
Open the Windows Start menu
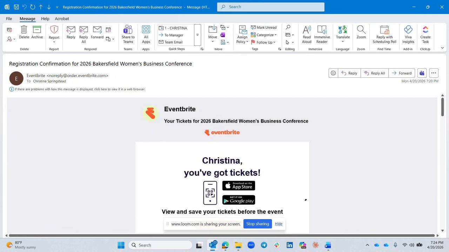point(121,245)
